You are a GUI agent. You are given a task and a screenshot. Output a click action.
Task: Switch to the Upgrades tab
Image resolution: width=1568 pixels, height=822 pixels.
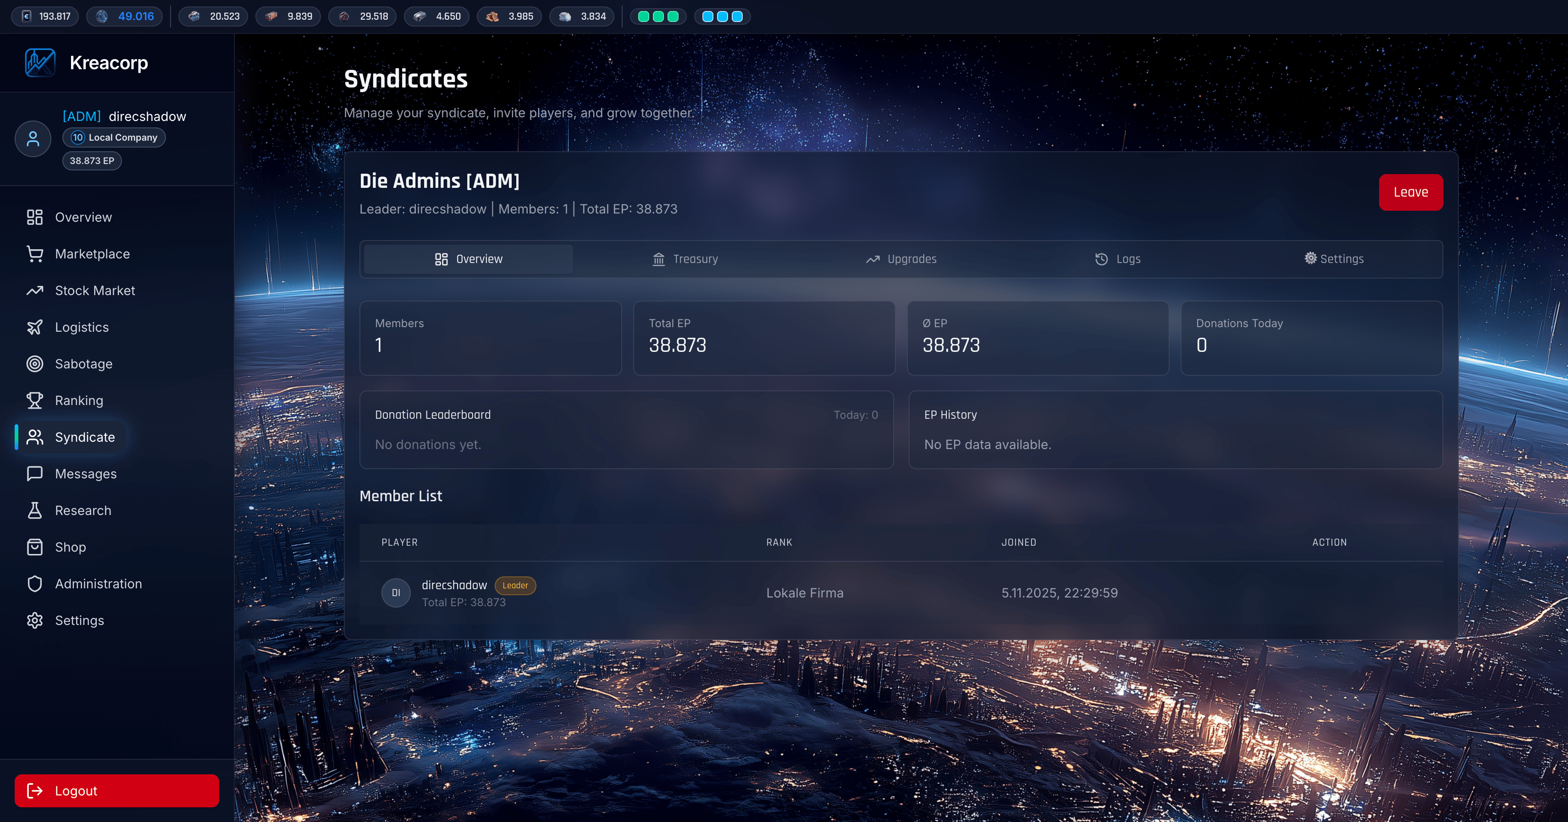coord(901,259)
